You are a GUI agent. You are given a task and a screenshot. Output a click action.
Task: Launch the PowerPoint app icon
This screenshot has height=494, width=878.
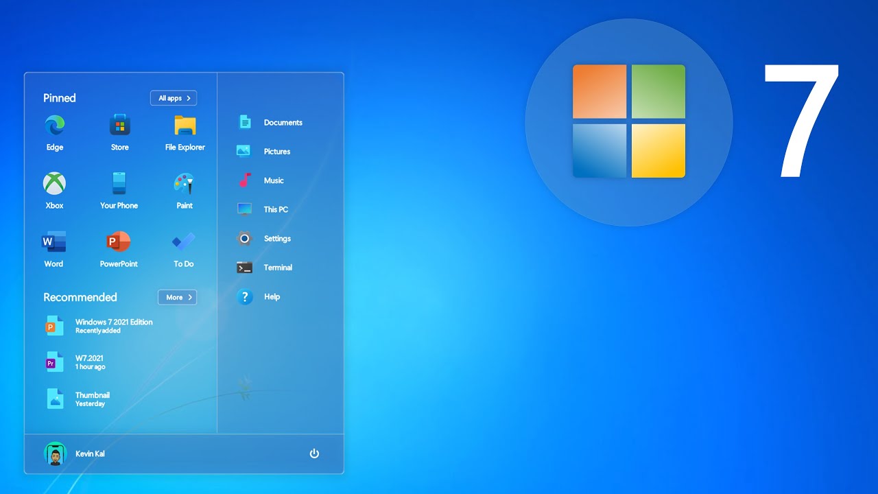[119, 242]
